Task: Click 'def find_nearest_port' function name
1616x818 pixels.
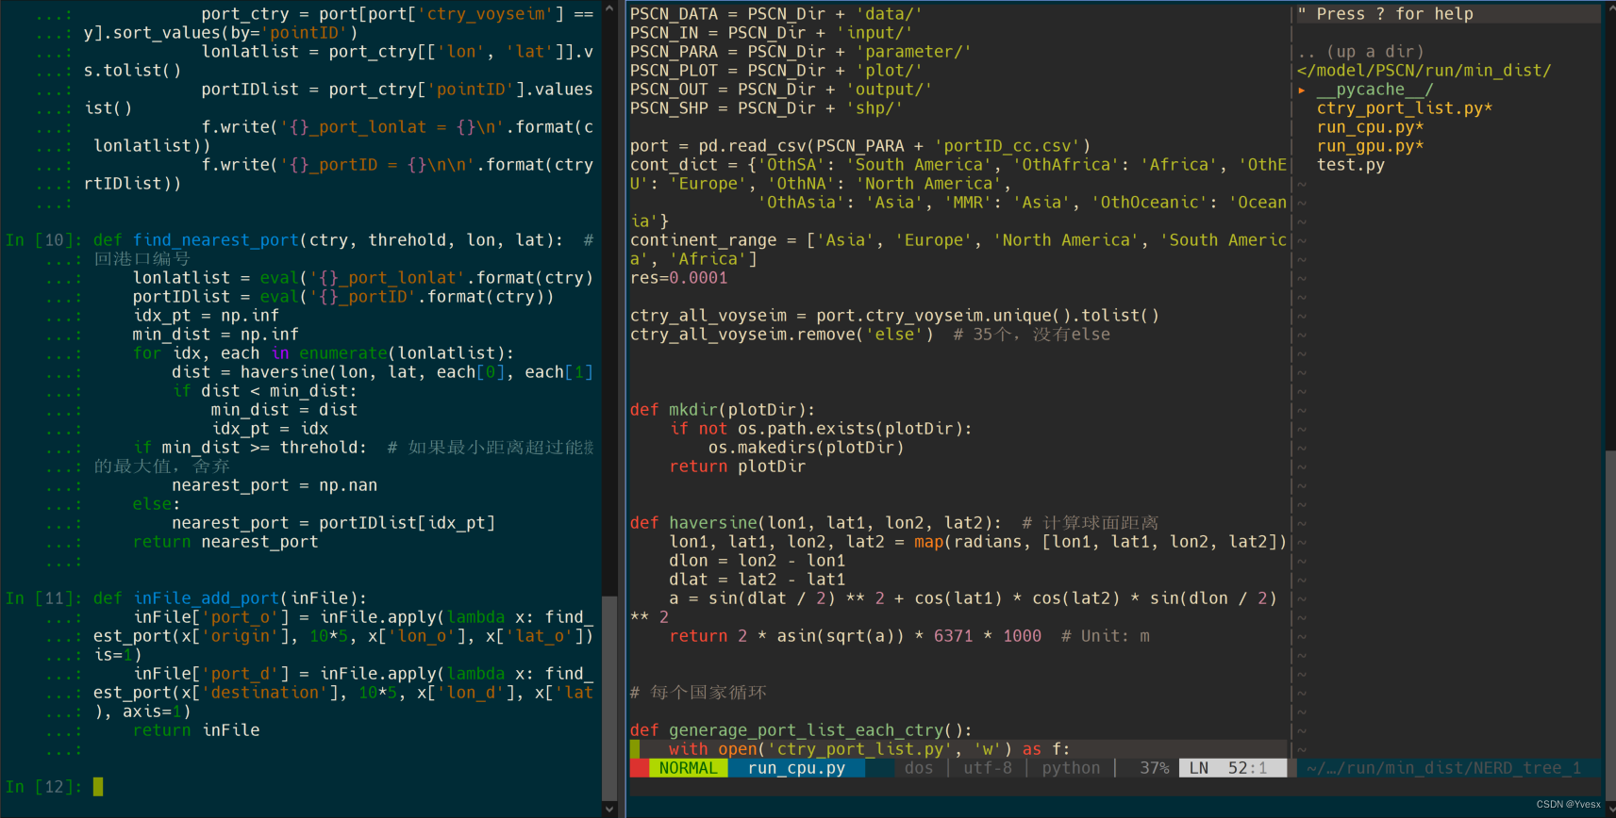Action: click(216, 240)
